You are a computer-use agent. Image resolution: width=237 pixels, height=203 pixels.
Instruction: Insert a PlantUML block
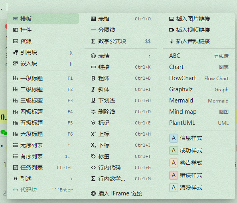tap(199, 123)
